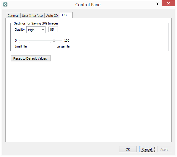Click the Control Panel title text
This screenshot has width=177, height=157.
88,5
